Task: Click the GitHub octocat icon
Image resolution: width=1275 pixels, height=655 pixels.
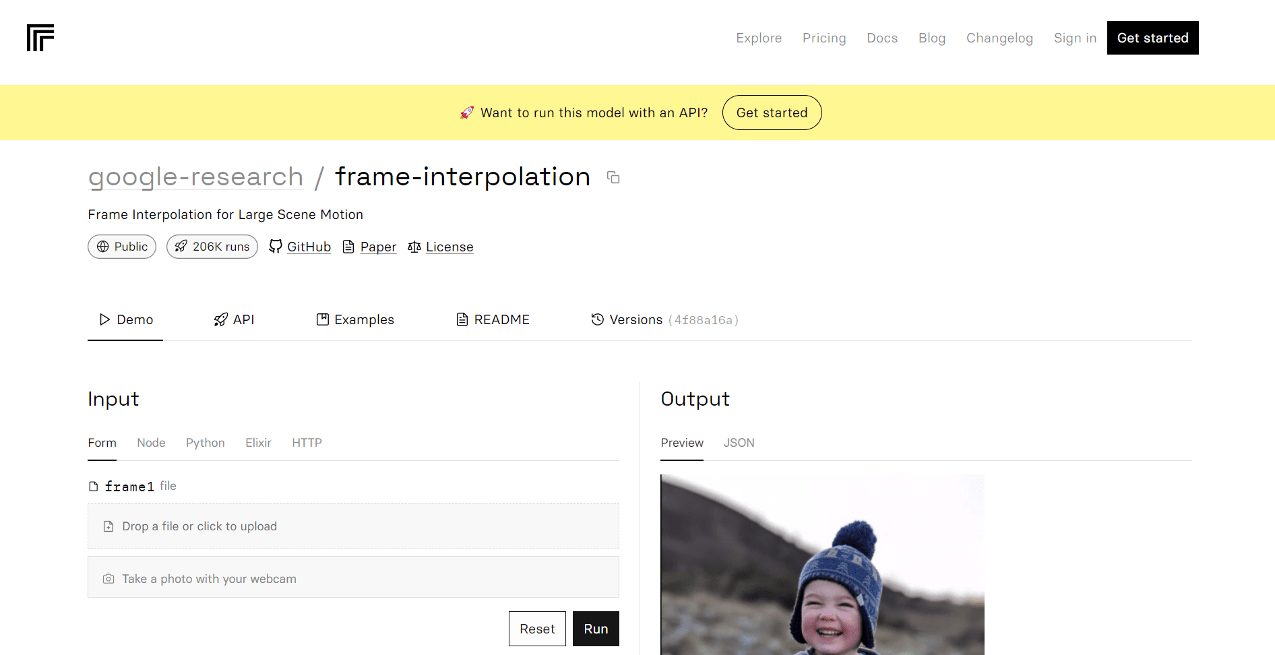Action: tap(276, 247)
